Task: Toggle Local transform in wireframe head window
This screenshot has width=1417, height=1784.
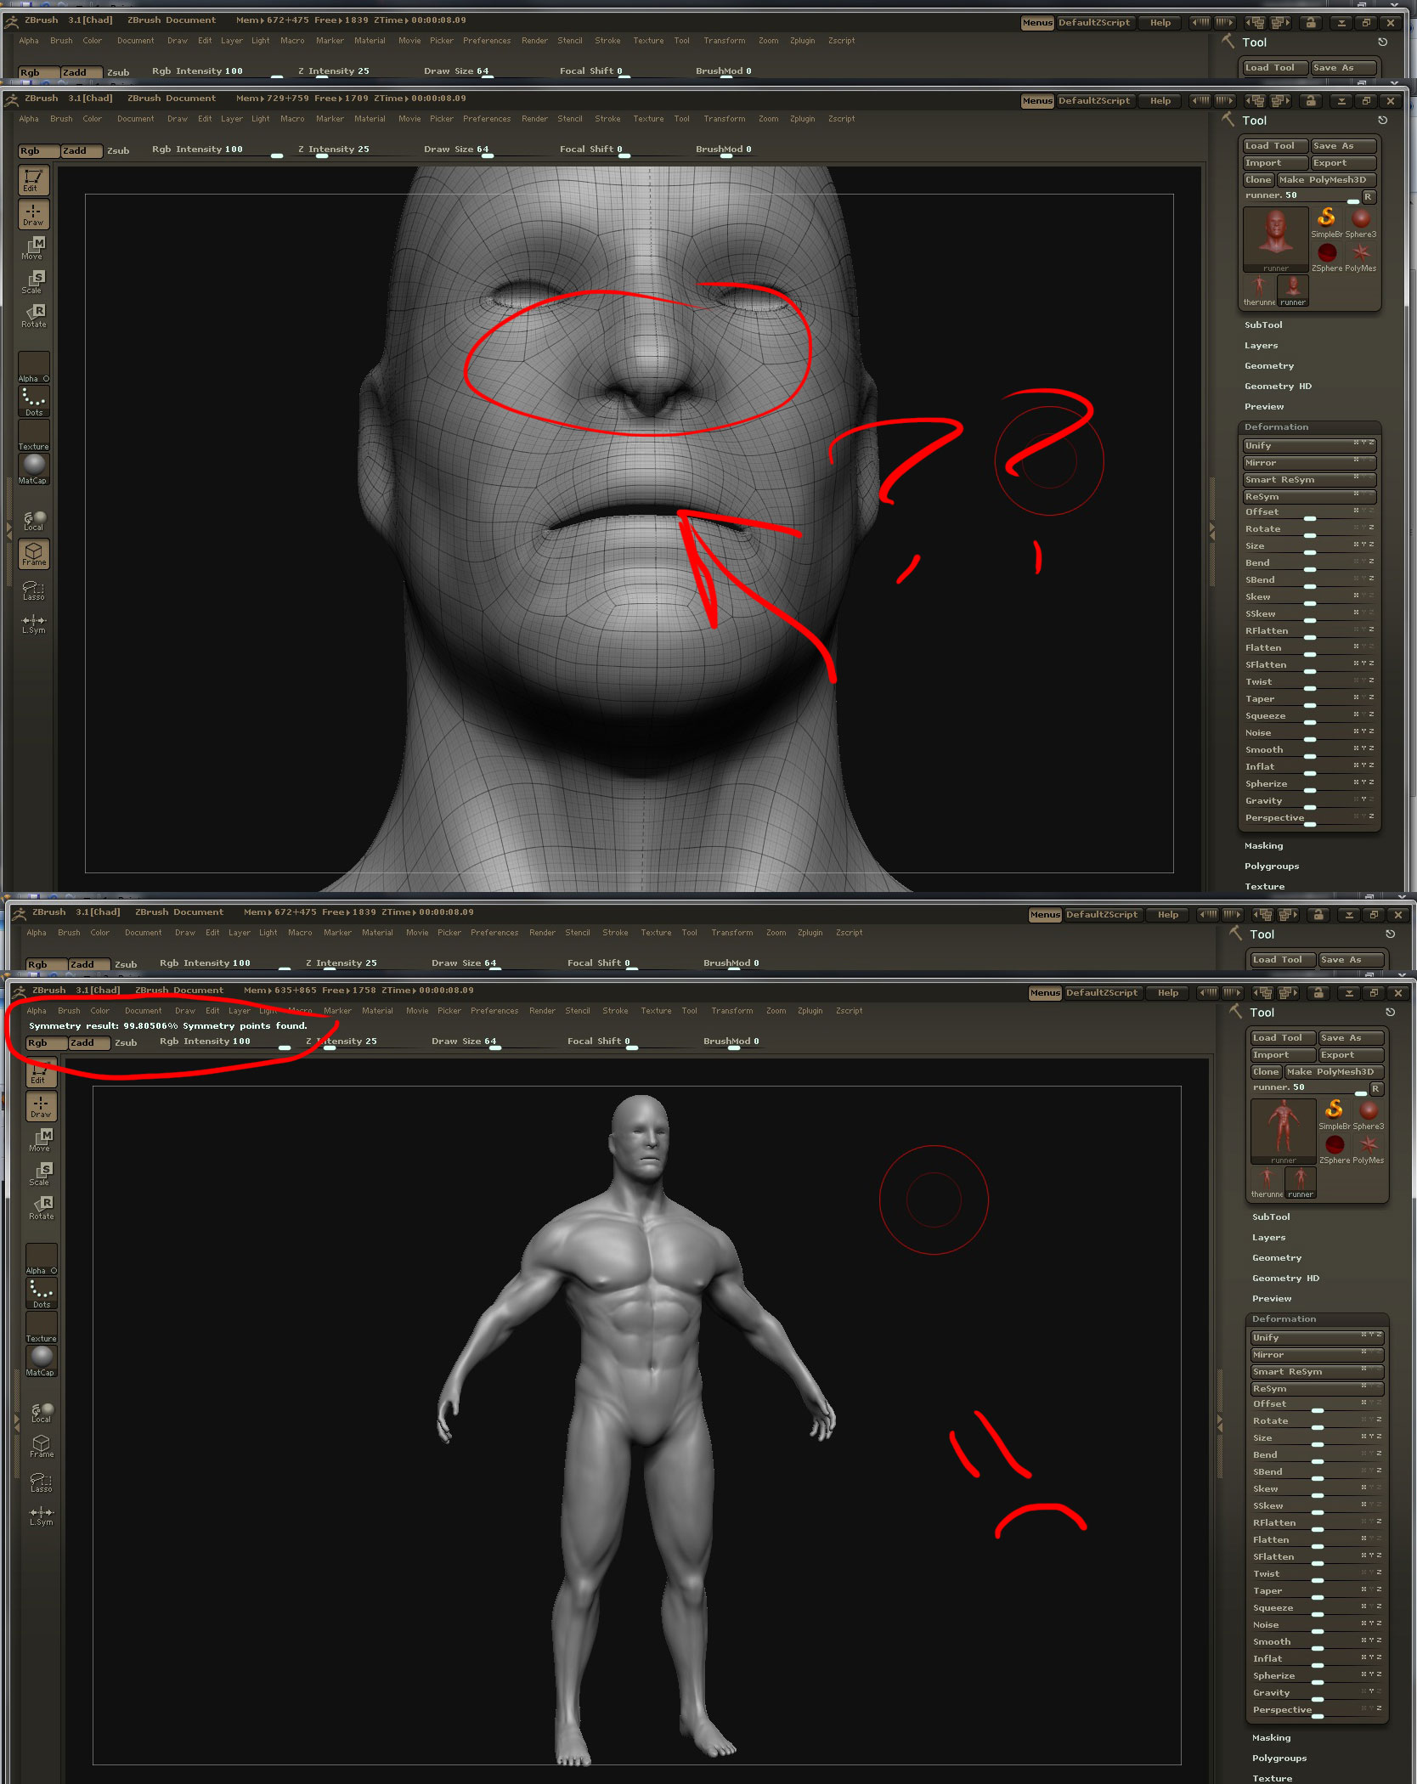Action: 33,520
